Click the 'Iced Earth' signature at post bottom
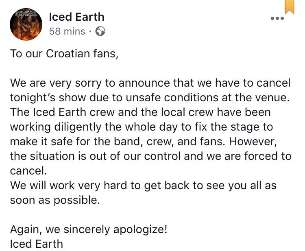Image resolution: width=305 pixels, height=251 pixels. coord(37,244)
